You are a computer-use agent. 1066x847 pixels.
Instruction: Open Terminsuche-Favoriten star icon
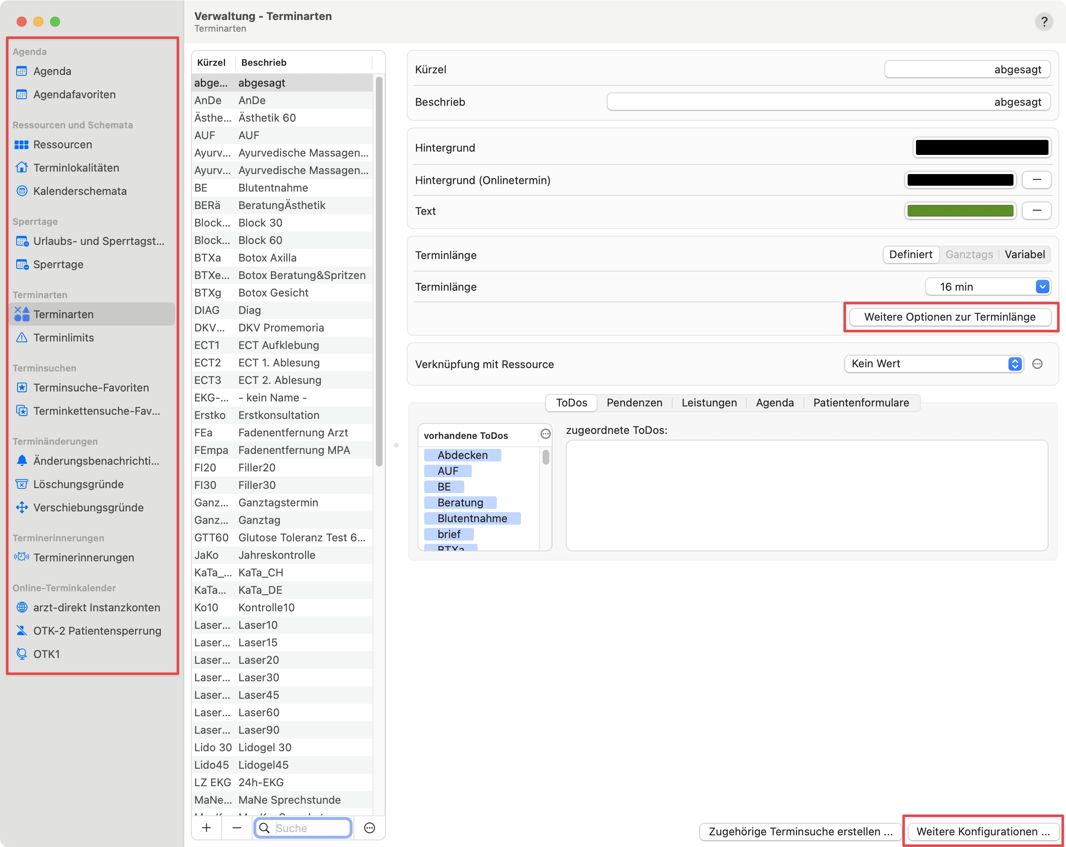click(21, 387)
